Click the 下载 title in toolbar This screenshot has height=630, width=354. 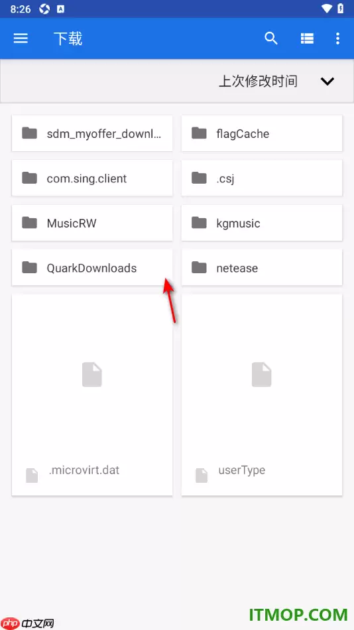[68, 39]
